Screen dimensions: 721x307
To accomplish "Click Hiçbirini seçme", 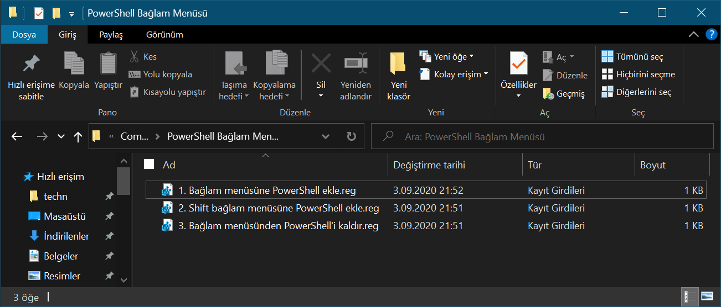I will pos(638,74).
